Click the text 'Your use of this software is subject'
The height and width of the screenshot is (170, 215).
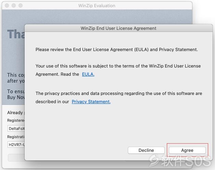[72, 66]
